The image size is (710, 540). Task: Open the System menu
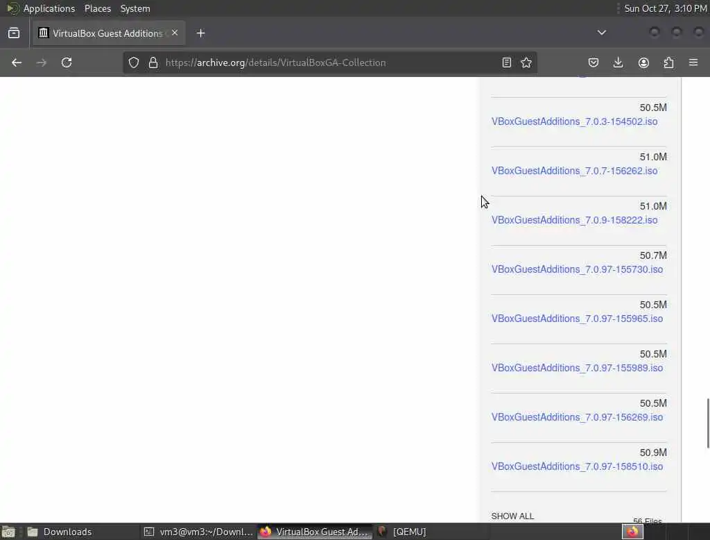(x=135, y=8)
